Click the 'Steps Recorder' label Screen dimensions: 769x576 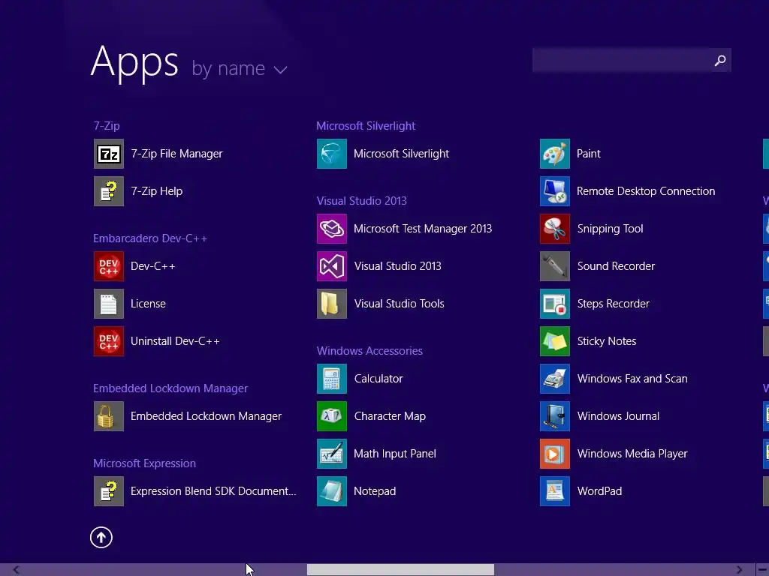pos(613,304)
